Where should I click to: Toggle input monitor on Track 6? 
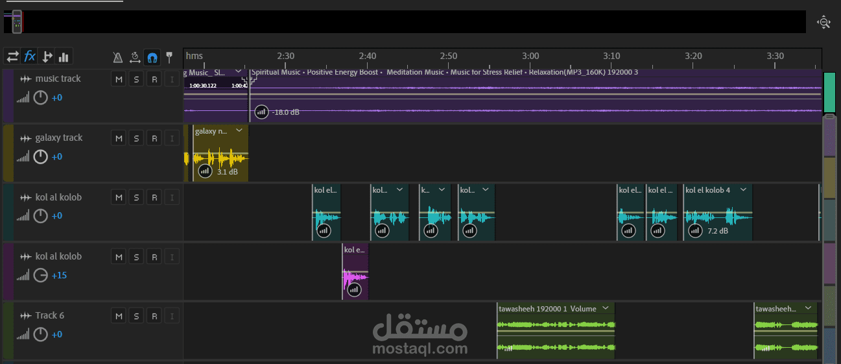coord(171,316)
